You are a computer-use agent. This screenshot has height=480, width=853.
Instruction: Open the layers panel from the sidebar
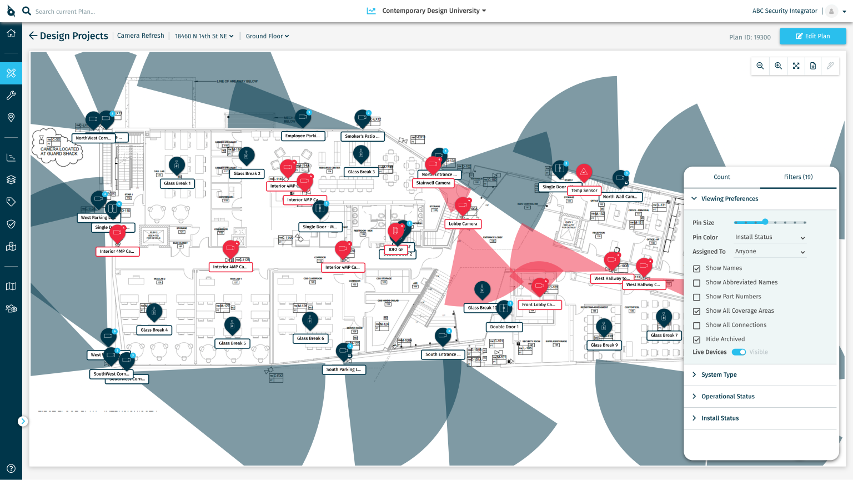11,179
